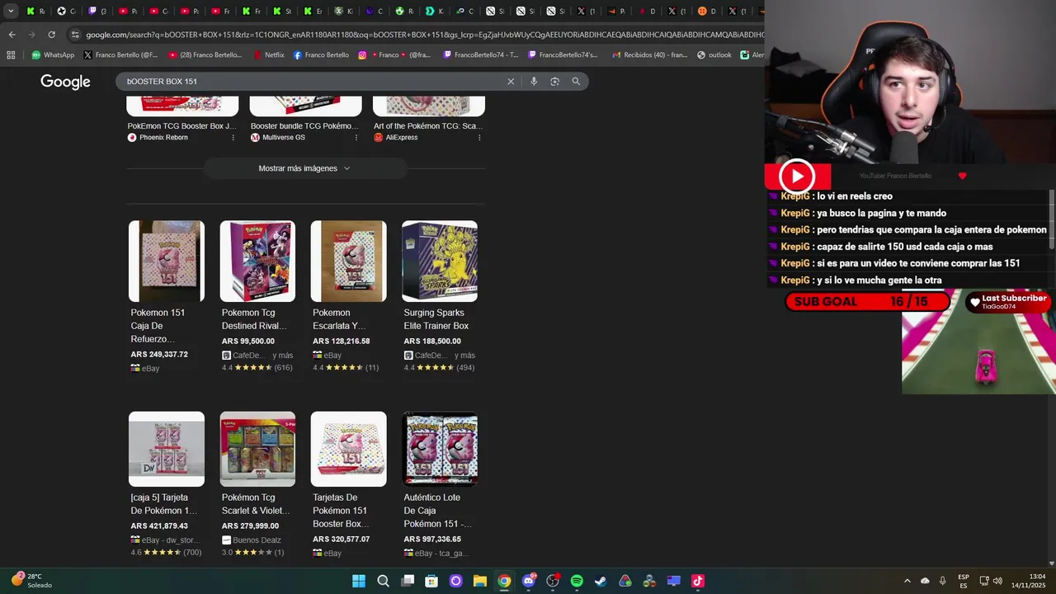
Task: Go to the Google homepage logo
Action: coord(65,82)
